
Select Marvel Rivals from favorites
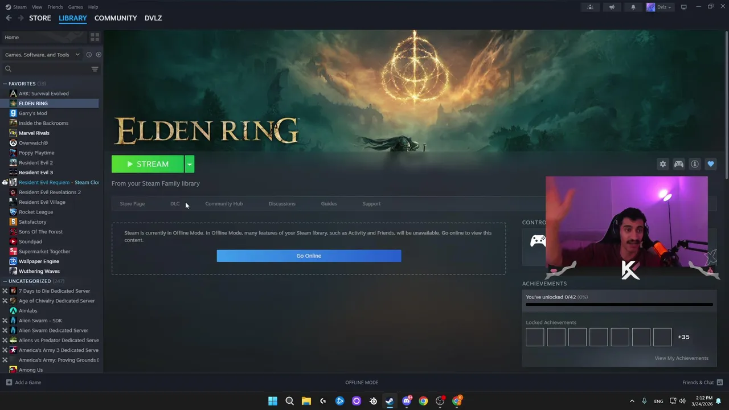coord(34,133)
